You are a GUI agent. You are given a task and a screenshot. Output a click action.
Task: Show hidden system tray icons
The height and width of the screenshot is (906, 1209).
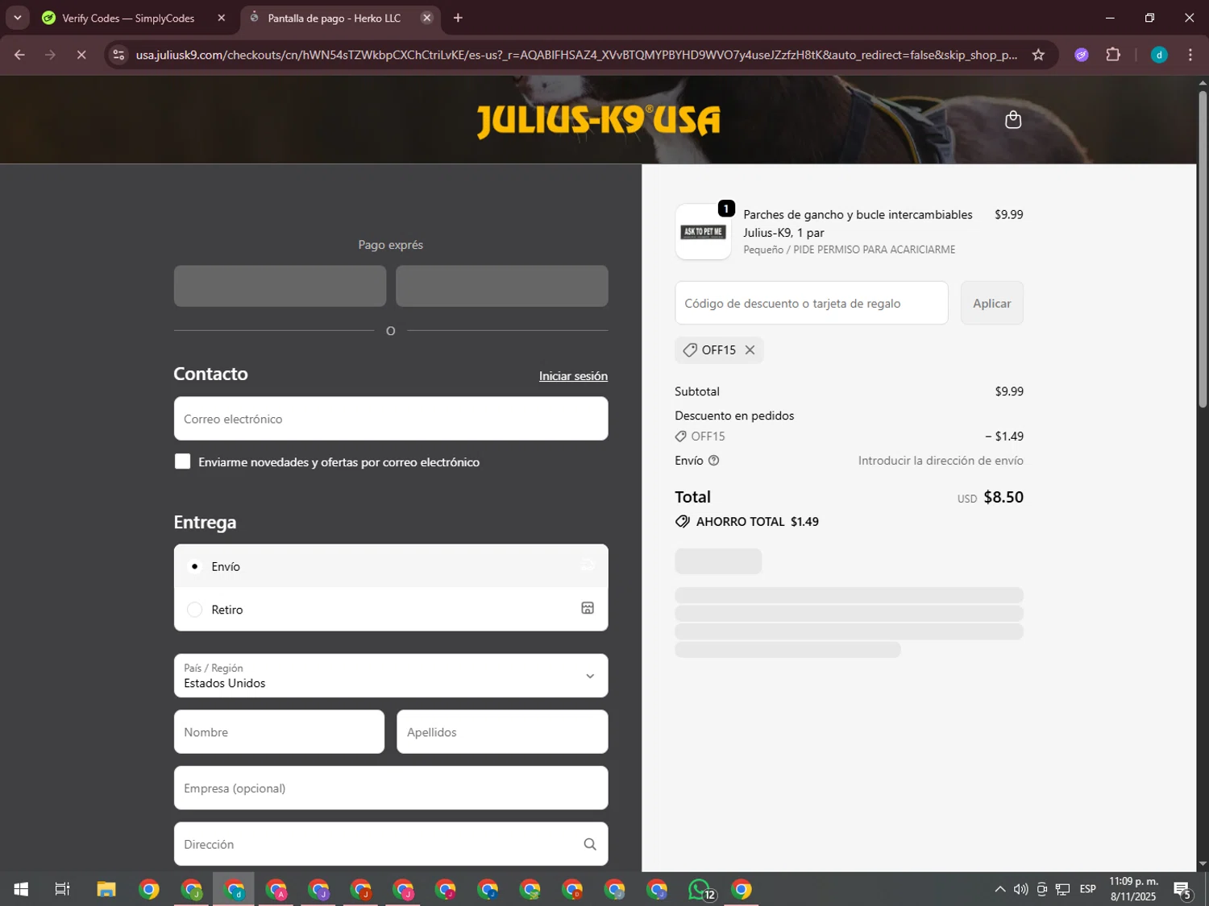tap(999, 889)
